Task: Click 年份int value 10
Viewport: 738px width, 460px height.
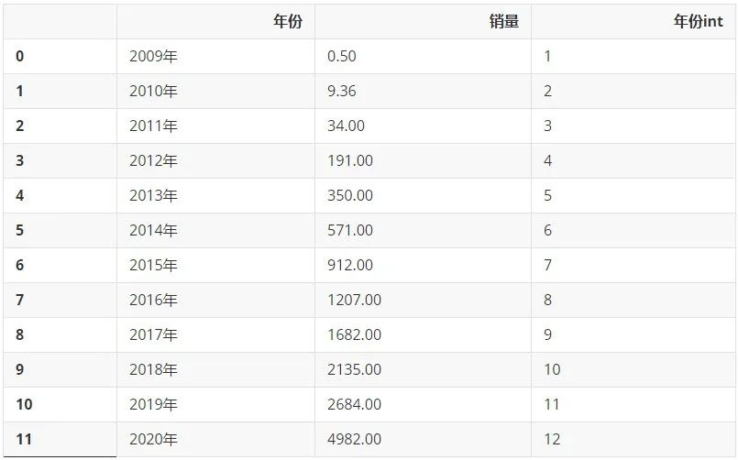Action: 552,370
